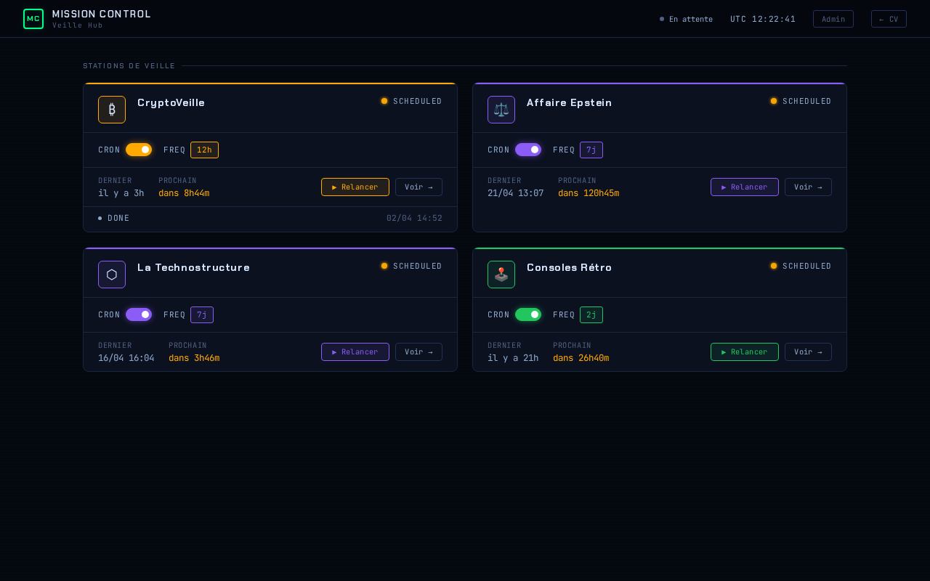Click CryptoVeille's orange SCHEDULED status dot
This screenshot has height=581, width=930.
tap(384, 102)
